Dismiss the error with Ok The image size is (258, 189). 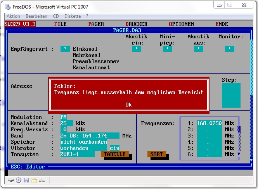point(128,105)
